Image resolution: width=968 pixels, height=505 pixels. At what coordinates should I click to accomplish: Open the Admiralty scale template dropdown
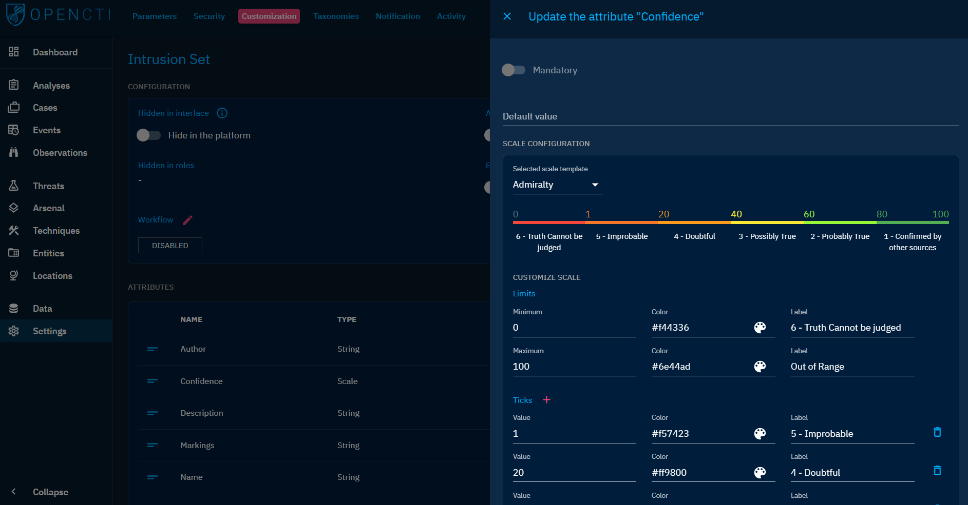[557, 185]
